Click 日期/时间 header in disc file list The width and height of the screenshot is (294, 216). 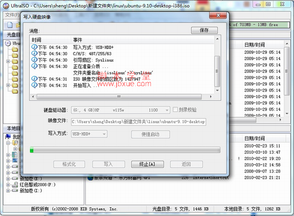254,45
